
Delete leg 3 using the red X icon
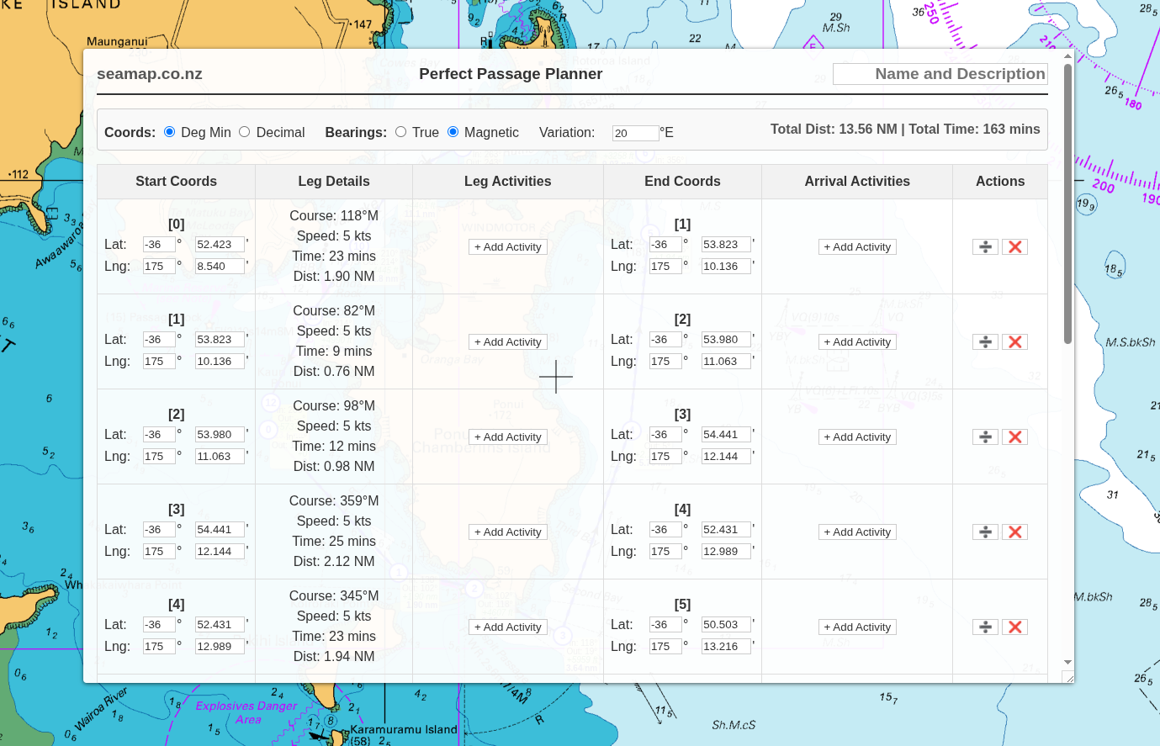1014,532
